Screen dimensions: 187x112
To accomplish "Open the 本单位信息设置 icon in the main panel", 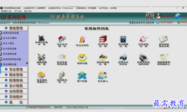I will (41, 40).
